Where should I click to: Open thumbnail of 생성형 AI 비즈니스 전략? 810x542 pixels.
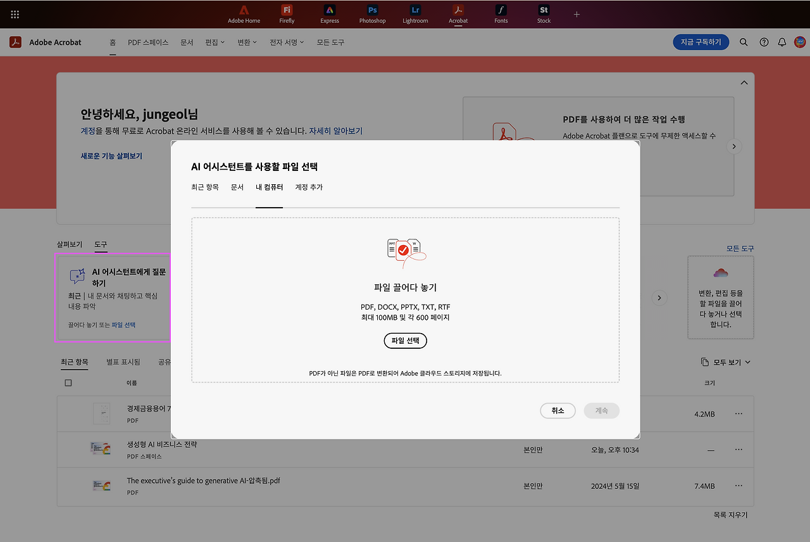pos(101,450)
